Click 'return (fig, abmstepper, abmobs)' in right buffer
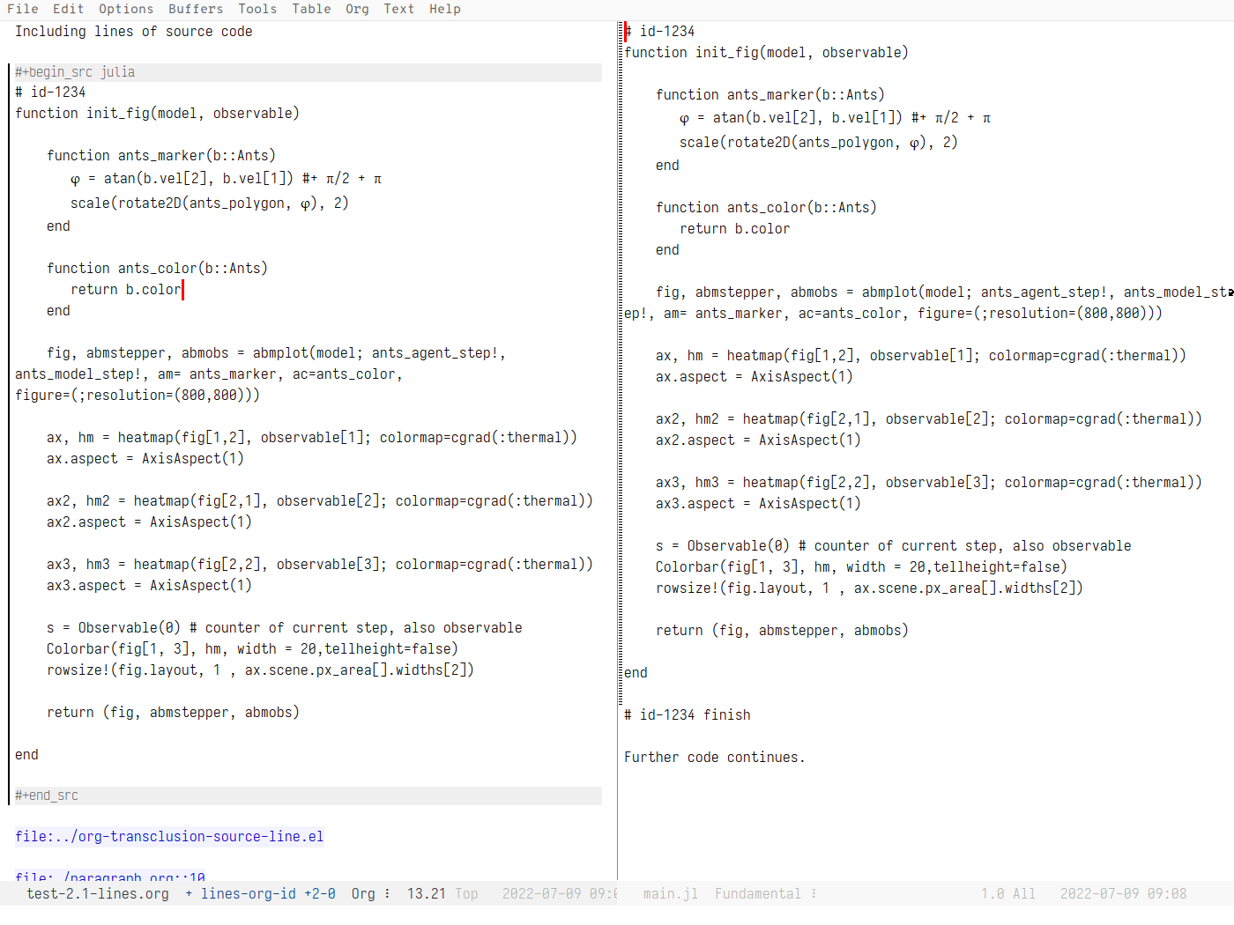 [782, 631]
